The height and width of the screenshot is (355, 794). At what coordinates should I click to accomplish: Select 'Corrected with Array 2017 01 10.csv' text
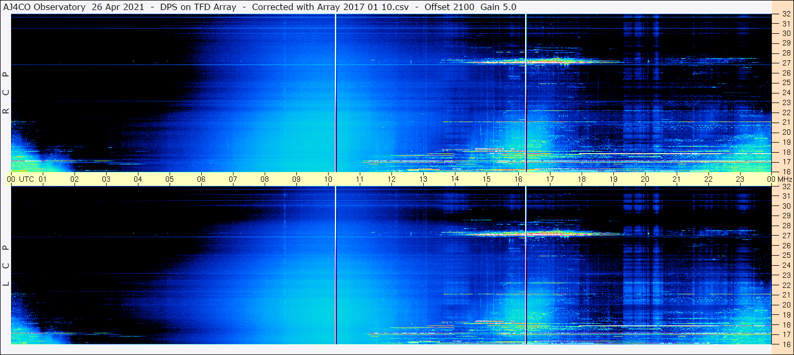click(330, 7)
